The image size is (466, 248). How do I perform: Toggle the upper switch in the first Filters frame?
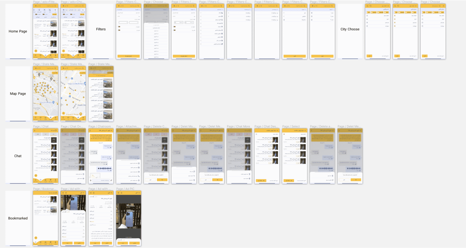click(x=119, y=26)
